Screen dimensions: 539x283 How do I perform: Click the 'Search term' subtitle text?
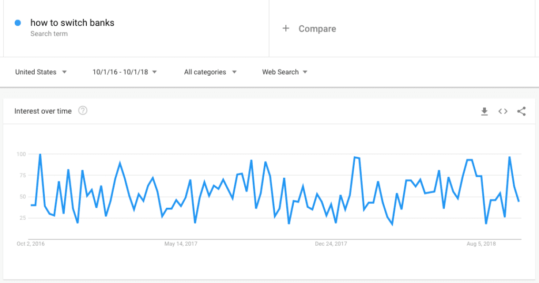[49, 34]
